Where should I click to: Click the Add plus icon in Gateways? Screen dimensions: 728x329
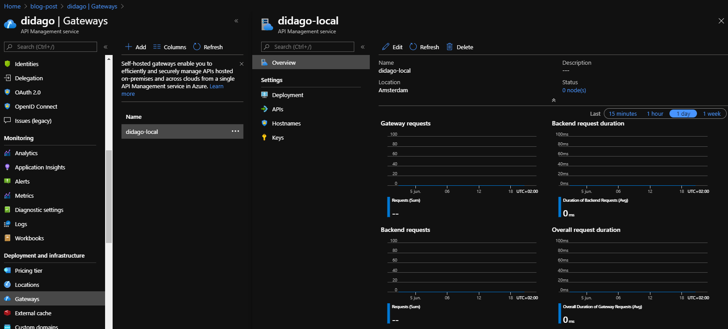click(129, 47)
